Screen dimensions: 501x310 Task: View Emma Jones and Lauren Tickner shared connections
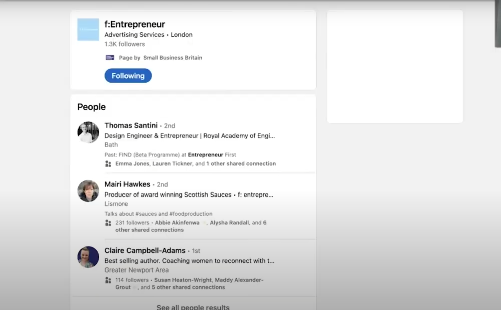(x=196, y=164)
